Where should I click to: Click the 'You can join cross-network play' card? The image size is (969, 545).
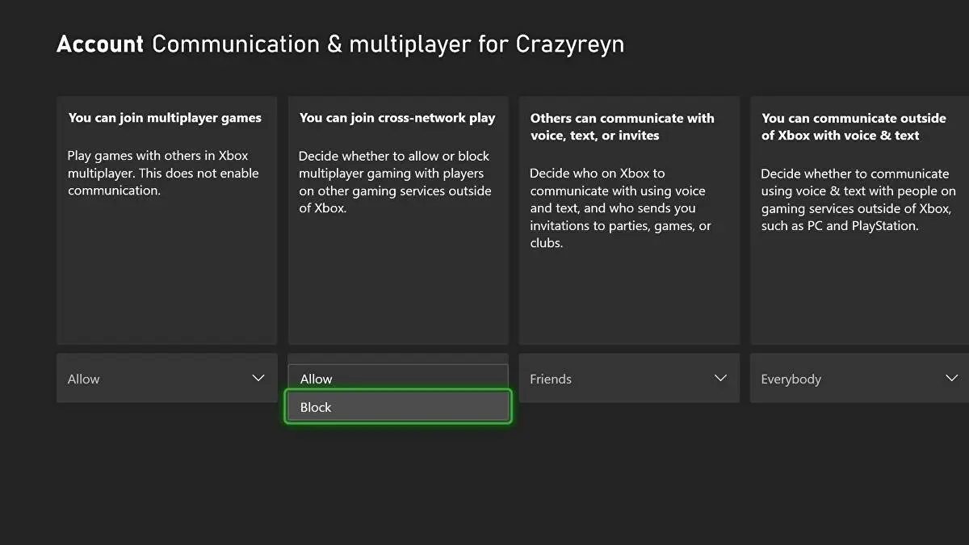point(397,218)
